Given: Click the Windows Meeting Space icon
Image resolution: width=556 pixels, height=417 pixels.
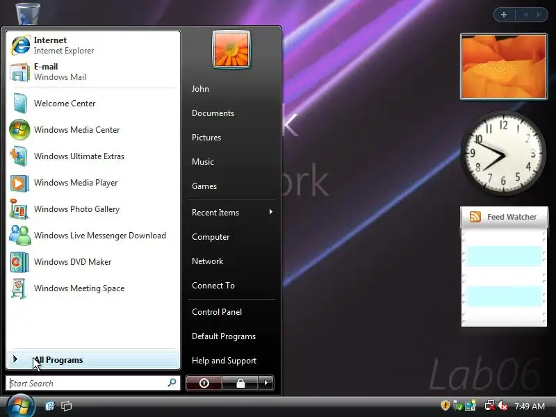Looking at the screenshot, I should pos(19,288).
